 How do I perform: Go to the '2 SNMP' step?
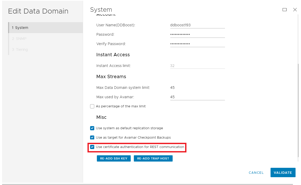pos(19,39)
